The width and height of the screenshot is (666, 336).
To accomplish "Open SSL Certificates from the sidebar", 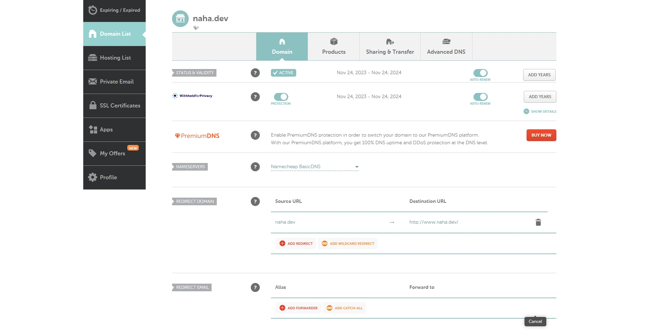I will [x=114, y=106].
